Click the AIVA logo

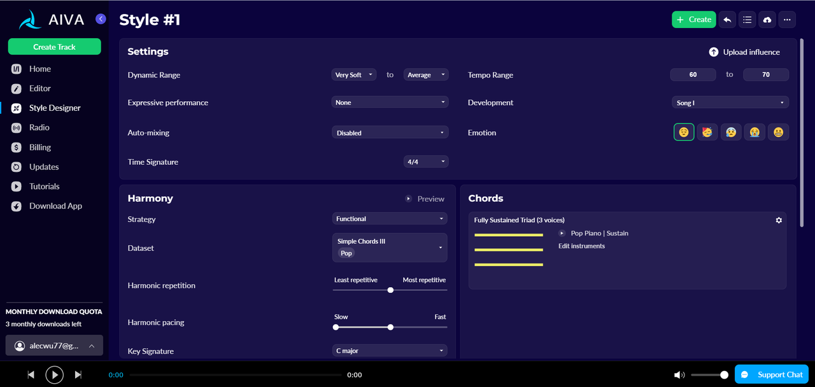click(52, 20)
